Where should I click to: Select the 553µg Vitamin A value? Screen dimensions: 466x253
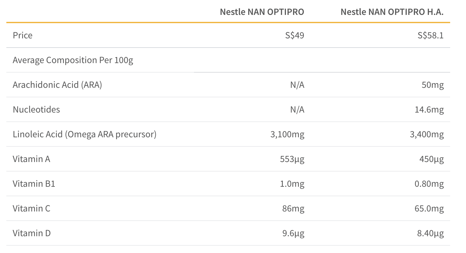click(x=293, y=159)
